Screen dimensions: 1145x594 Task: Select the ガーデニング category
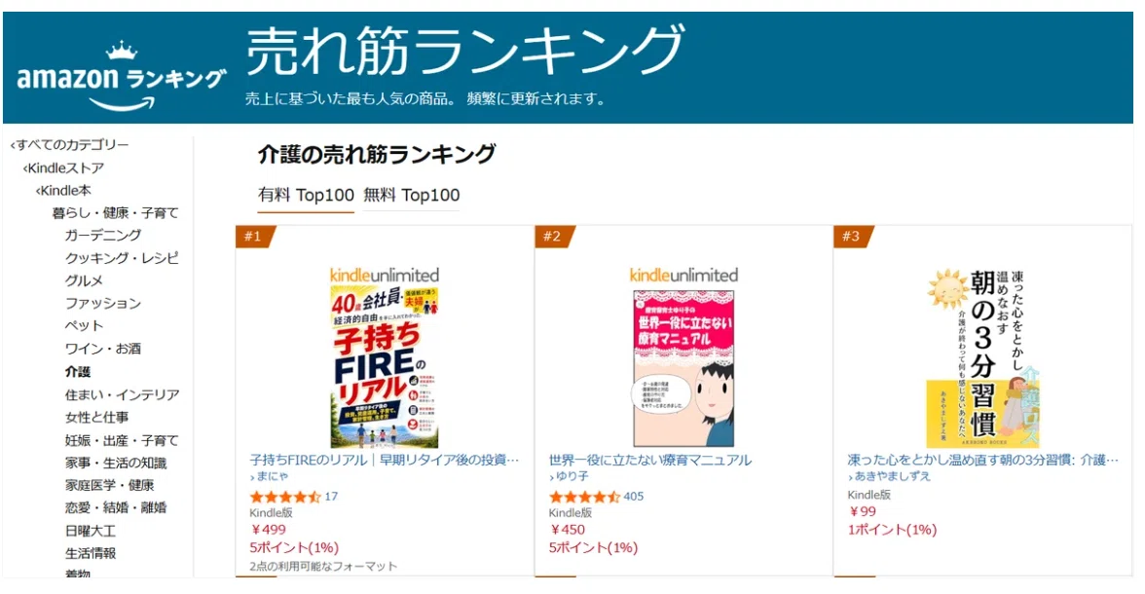103,236
